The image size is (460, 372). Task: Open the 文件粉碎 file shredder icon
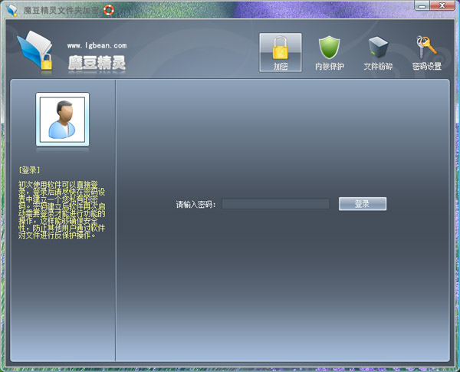point(378,53)
